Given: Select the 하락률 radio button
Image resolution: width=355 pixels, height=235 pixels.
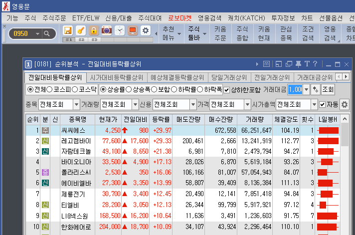Looking at the screenshot, I should tap(174, 89).
